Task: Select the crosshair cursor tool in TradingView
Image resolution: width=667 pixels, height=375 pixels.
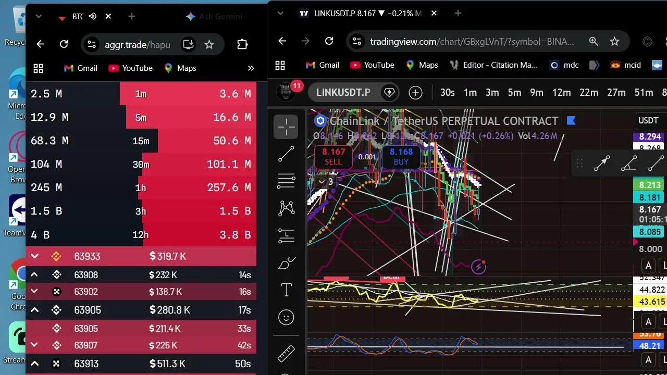Action: coord(286,127)
